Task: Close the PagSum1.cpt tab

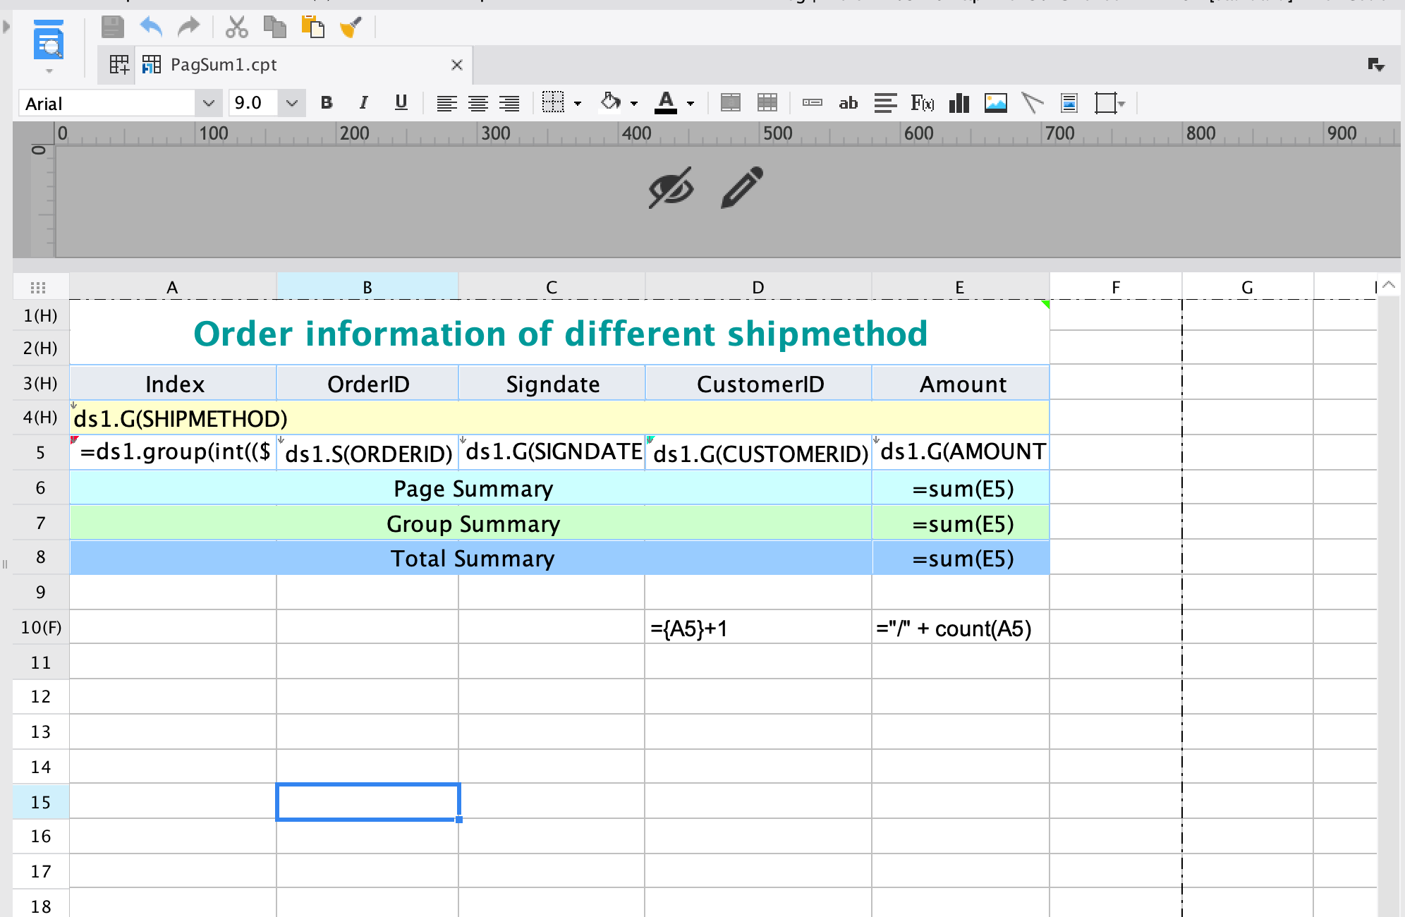Action: (456, 64)
